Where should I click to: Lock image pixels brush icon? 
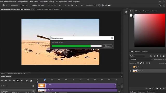coord(141,63)
